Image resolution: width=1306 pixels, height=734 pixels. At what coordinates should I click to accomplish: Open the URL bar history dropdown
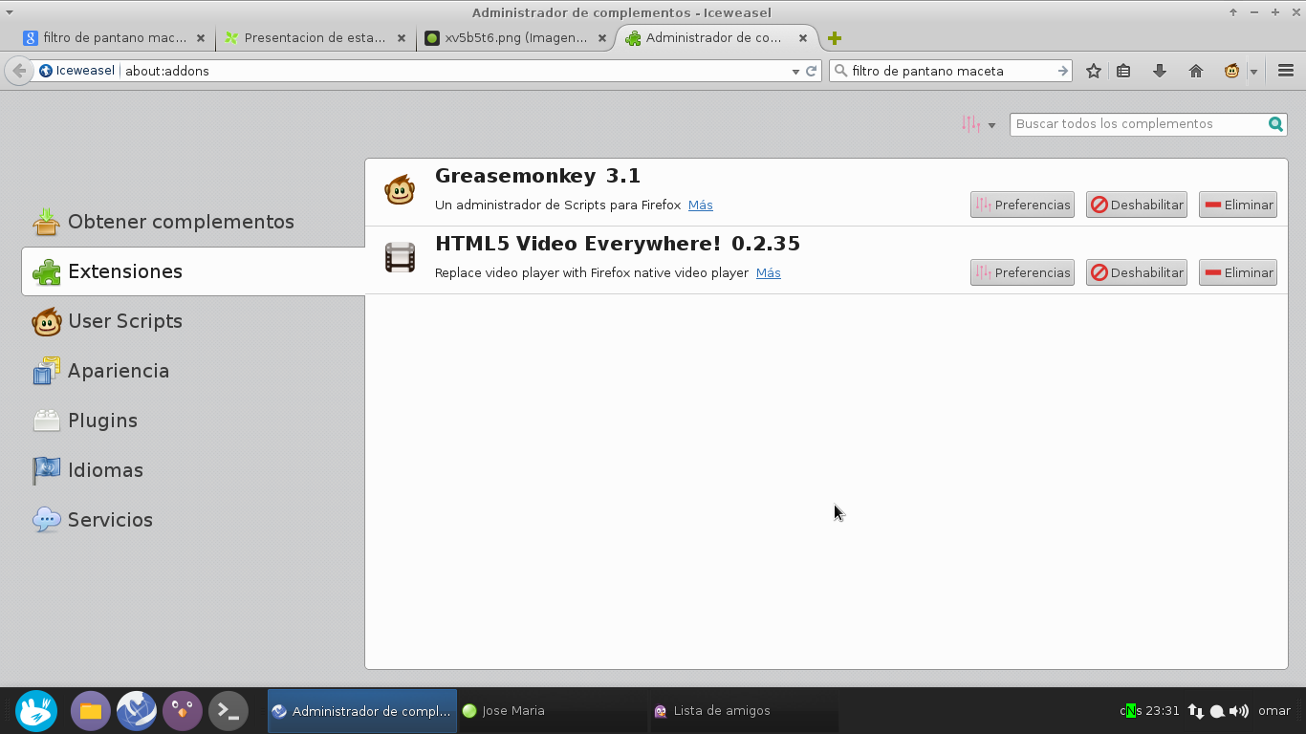[795, 72]
